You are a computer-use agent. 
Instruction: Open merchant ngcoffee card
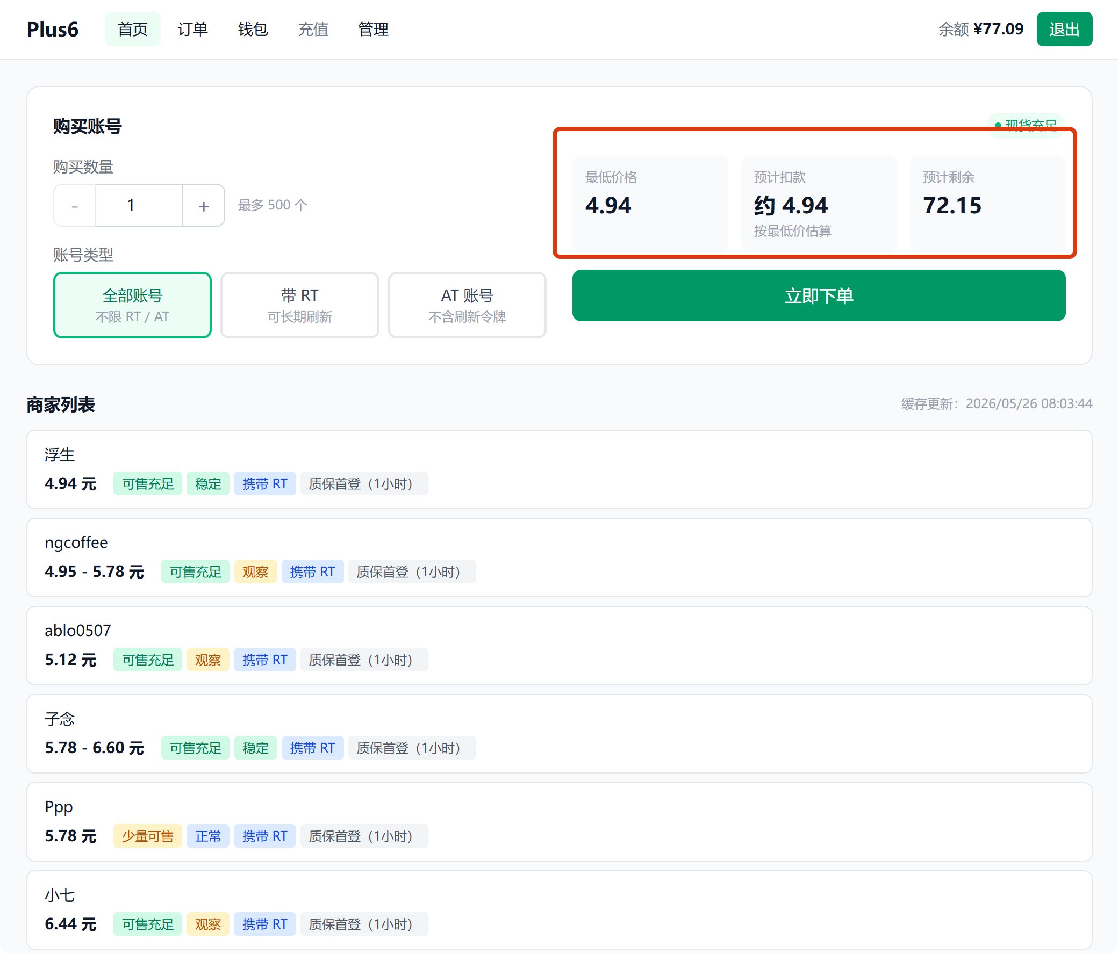pos(560,558)
